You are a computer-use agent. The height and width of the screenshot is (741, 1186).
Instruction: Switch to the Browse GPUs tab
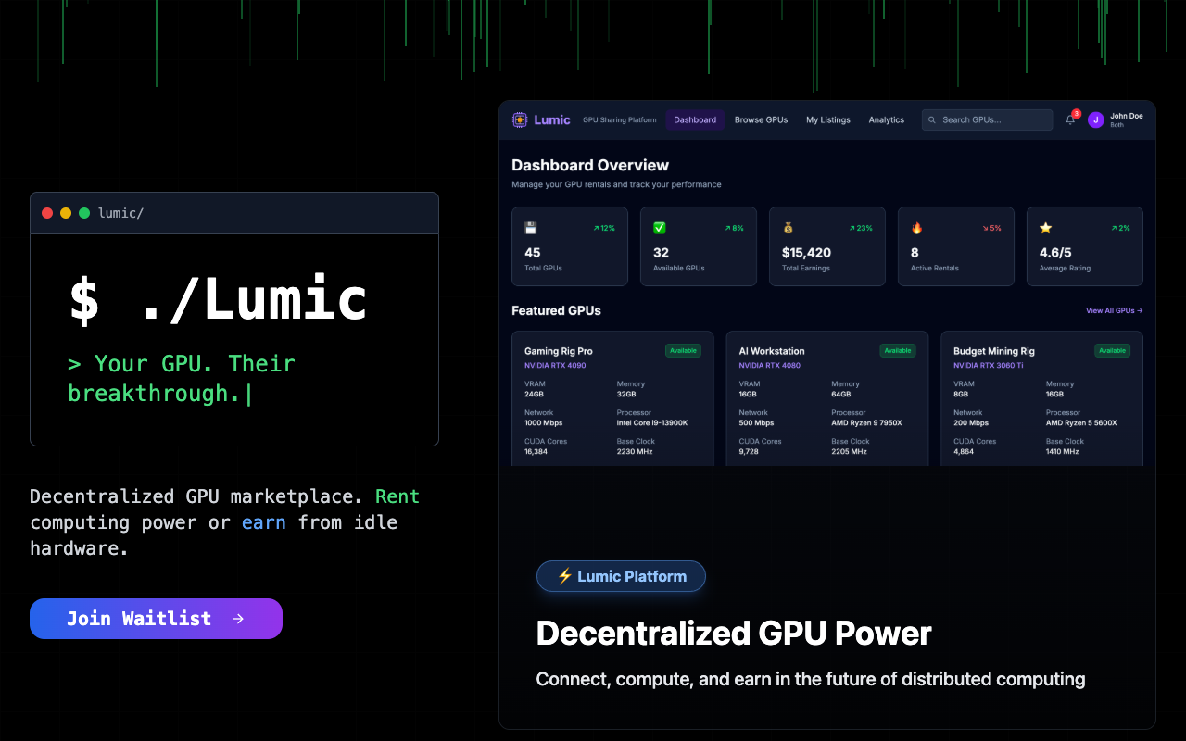[x=761, y=119]
